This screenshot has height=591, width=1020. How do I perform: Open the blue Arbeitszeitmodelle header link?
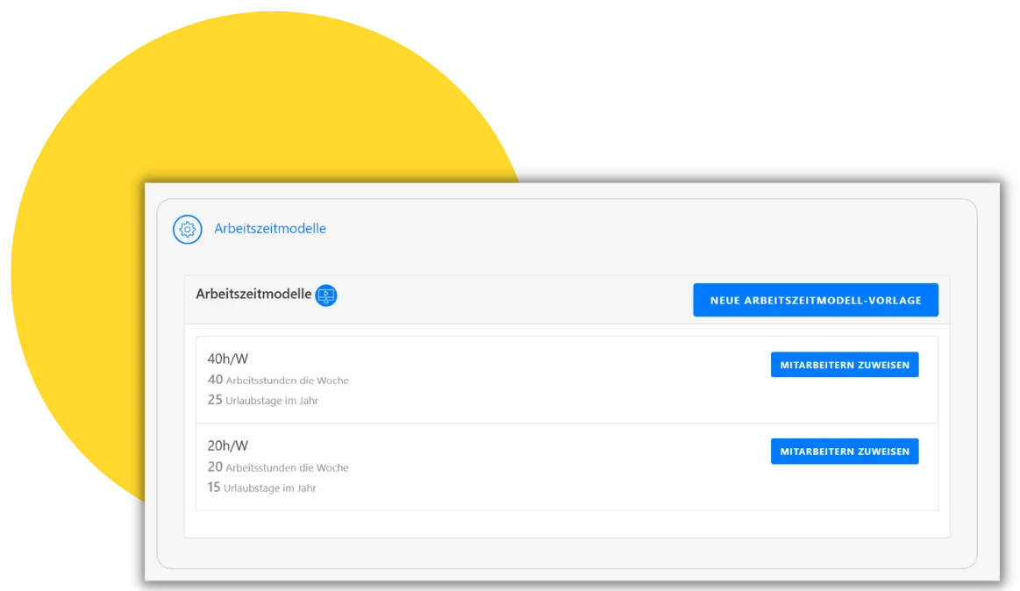(x=270, y=228)
